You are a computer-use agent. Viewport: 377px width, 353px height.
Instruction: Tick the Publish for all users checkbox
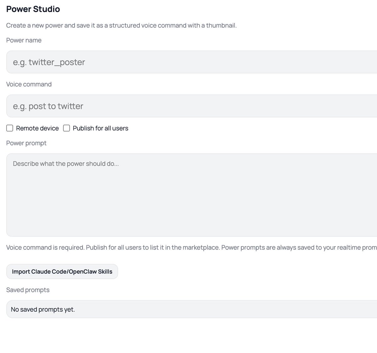[67, 128]
